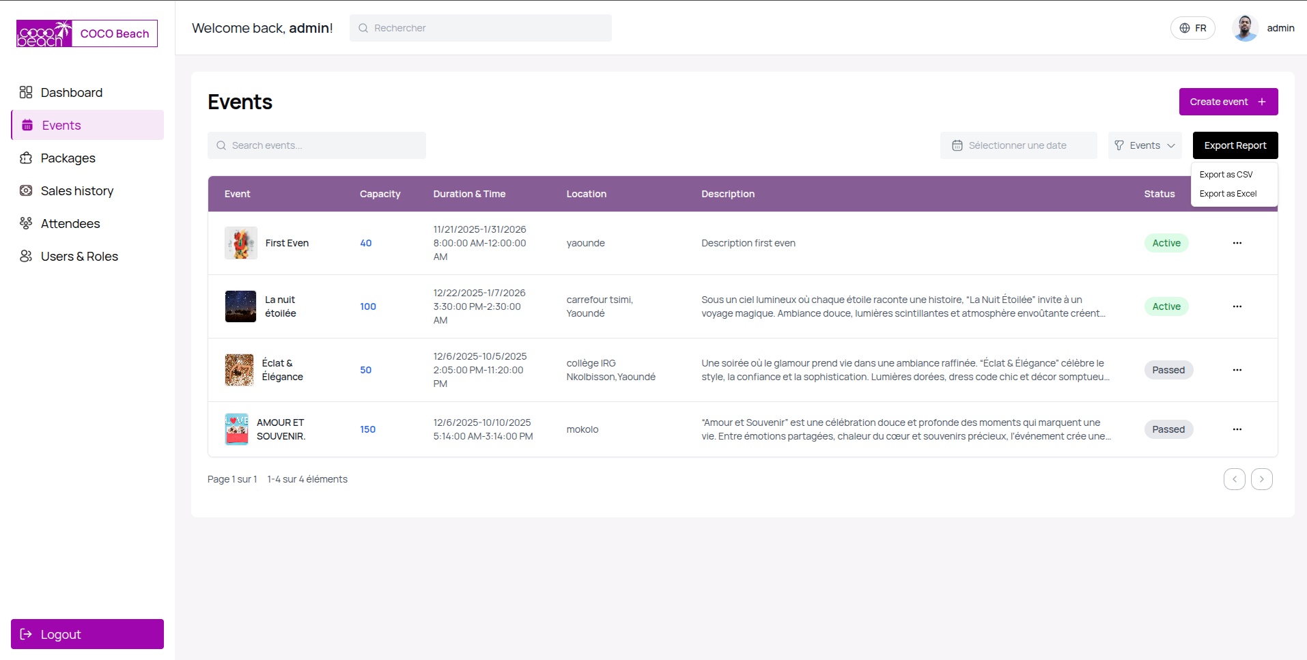1307x660 pixels.
Task: Click the Sales history icon
Action: [x=26, y=190]
